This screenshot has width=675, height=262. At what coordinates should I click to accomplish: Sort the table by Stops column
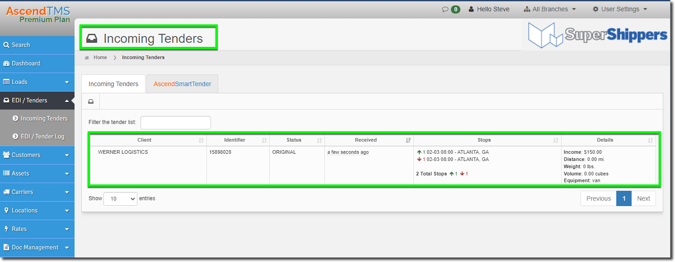(487, 140)
